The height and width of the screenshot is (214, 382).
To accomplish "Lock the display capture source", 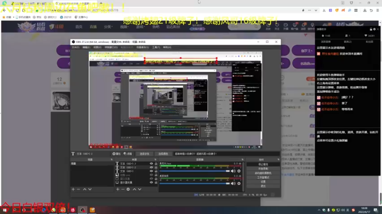I will [156, 183].
